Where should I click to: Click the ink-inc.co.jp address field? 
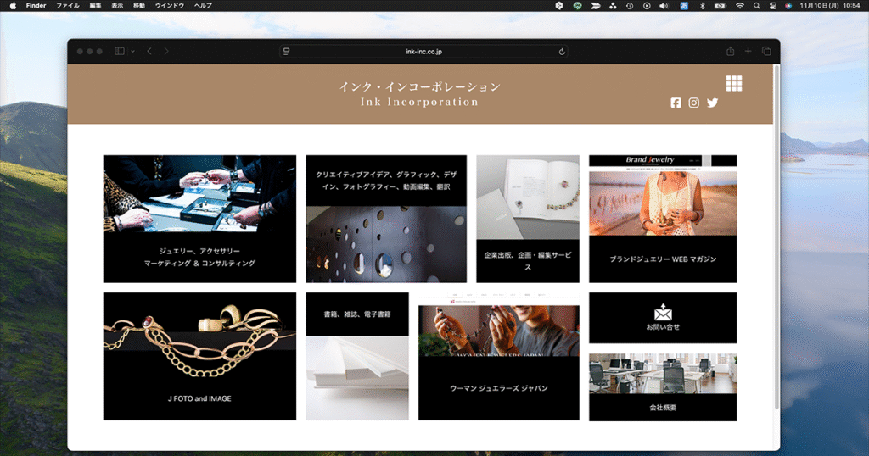pos(424,52)
